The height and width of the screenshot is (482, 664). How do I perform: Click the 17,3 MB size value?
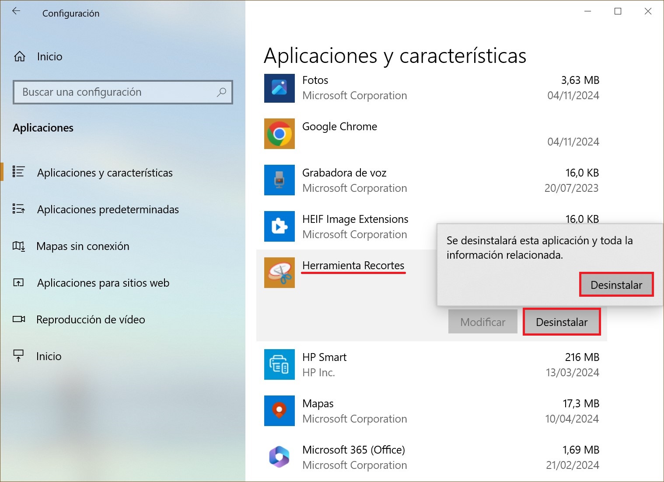click(x=581, y=403)
